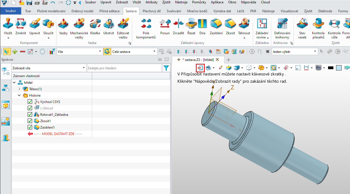
Task: Toggle the checkbox beside (-)Skica3
Action: [x=30, y=108]
